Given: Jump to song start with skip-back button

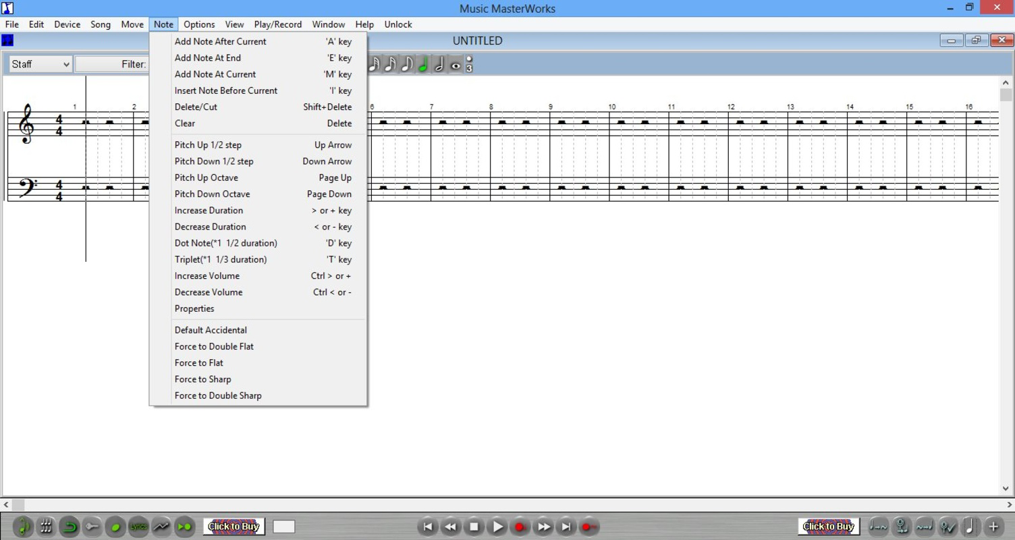Looking at the screenshot, I should (427, 526).
